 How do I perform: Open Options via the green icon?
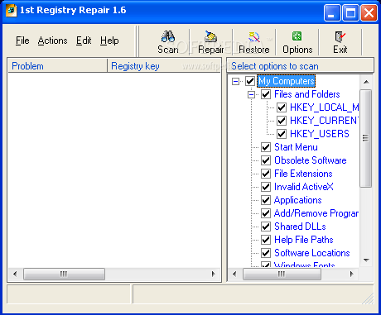click(297, 36)
